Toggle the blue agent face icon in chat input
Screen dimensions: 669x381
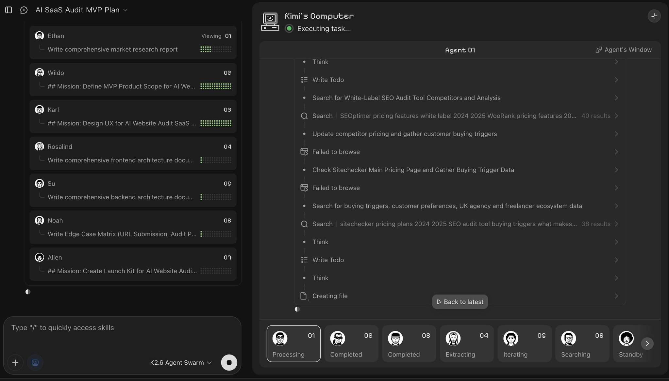pos(35,363)
